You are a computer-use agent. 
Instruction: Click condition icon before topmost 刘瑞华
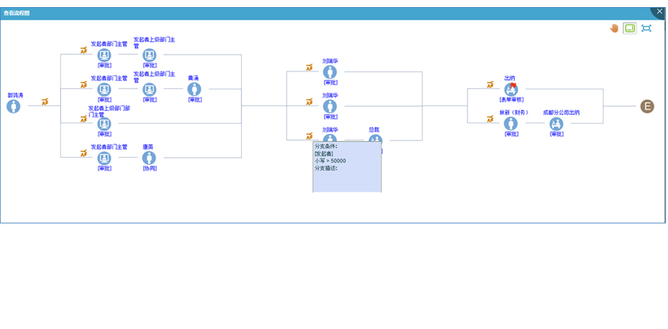(309, 67)
